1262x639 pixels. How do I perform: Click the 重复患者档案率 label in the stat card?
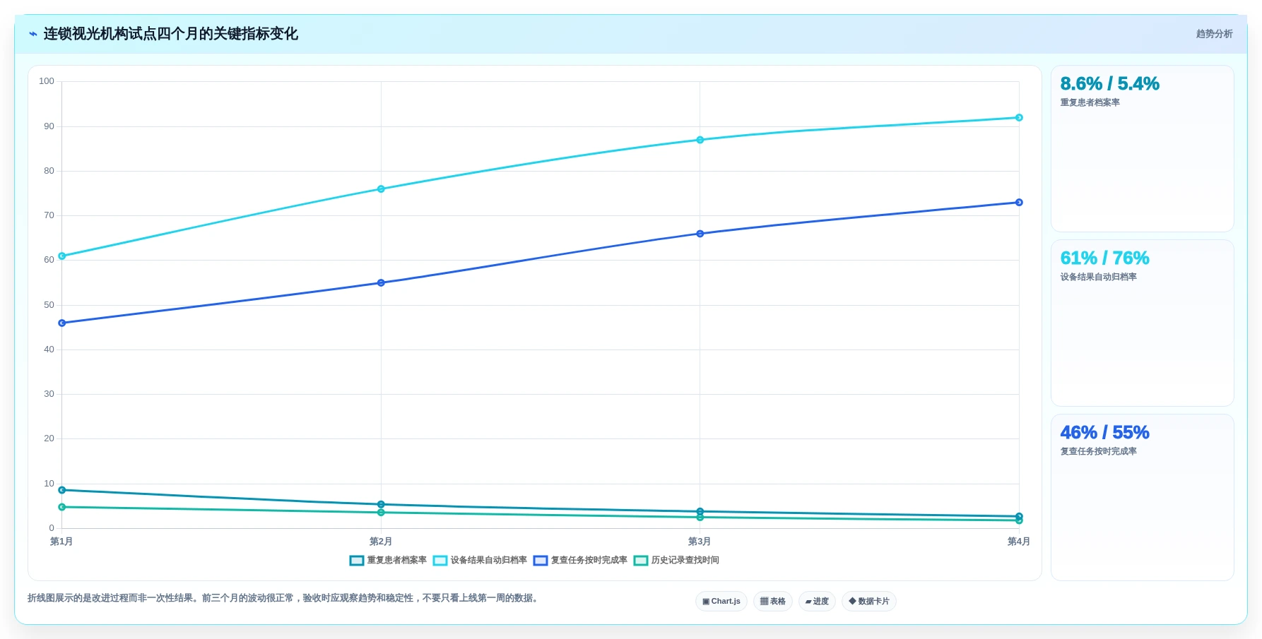(1090, 103)
